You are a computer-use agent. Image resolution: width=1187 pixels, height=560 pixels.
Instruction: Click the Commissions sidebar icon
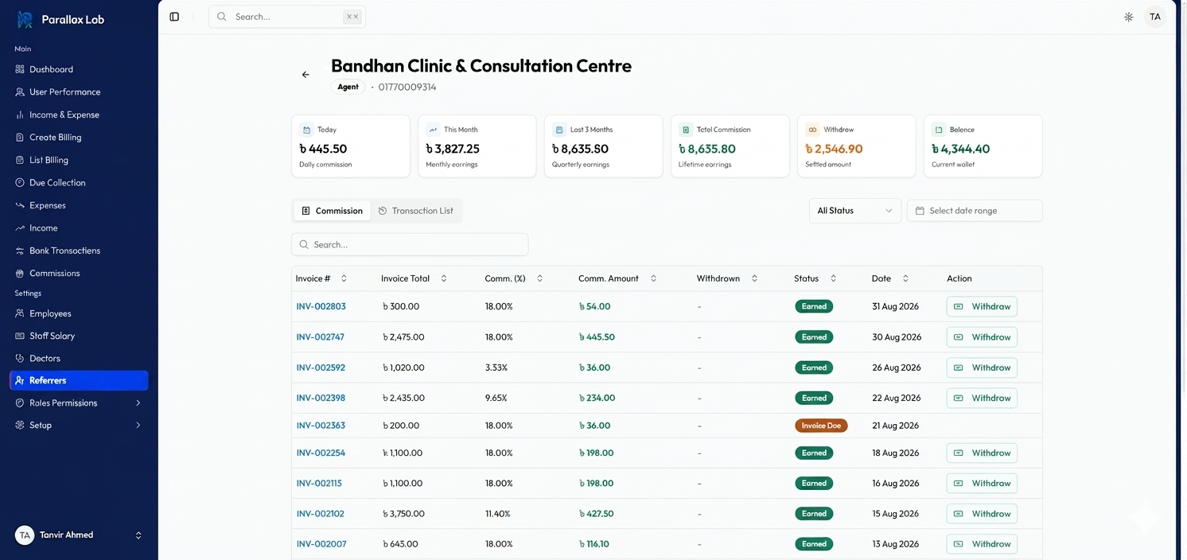20,274
